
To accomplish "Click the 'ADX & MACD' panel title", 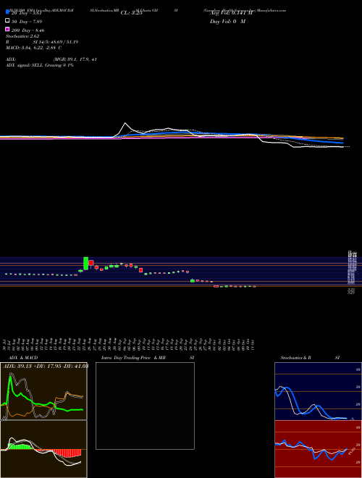I will (x=23, y=358).
